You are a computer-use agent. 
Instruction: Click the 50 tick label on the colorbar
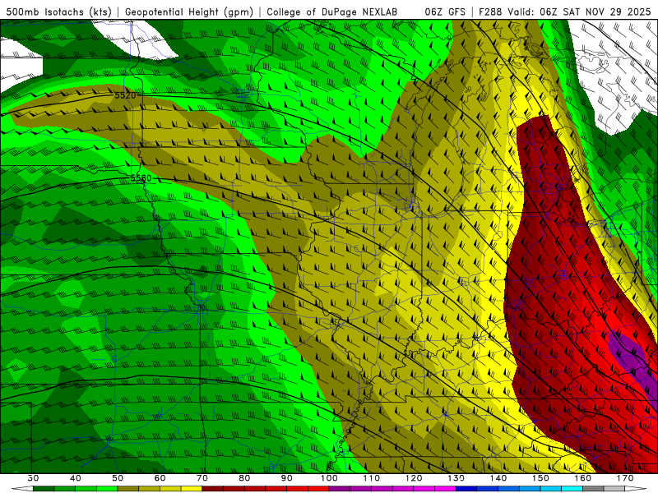coord(118,478)
